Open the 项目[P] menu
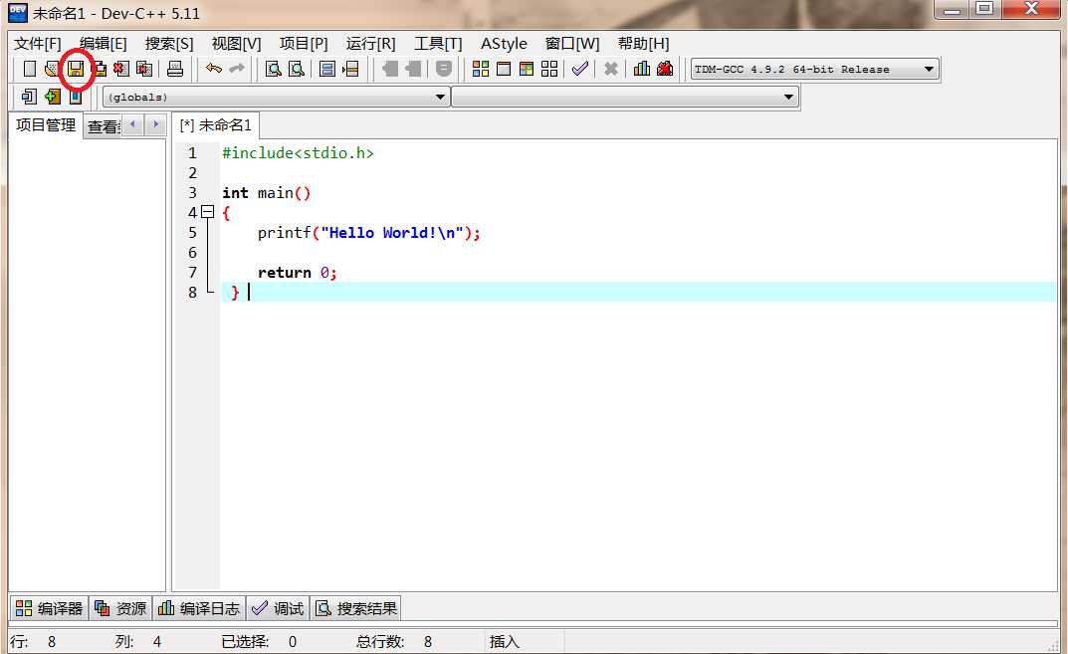 [304, 44]
